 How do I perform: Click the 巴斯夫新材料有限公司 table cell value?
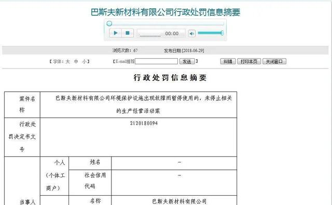coord(179,201)
